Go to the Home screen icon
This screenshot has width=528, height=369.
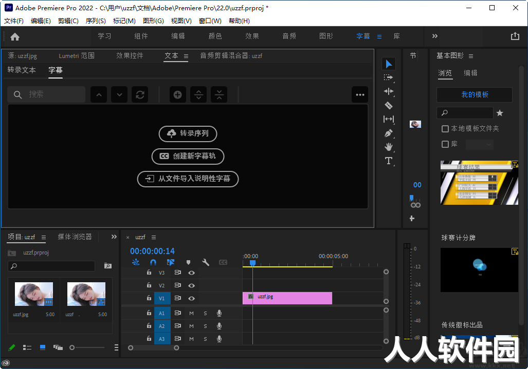[x=15, y=36]
